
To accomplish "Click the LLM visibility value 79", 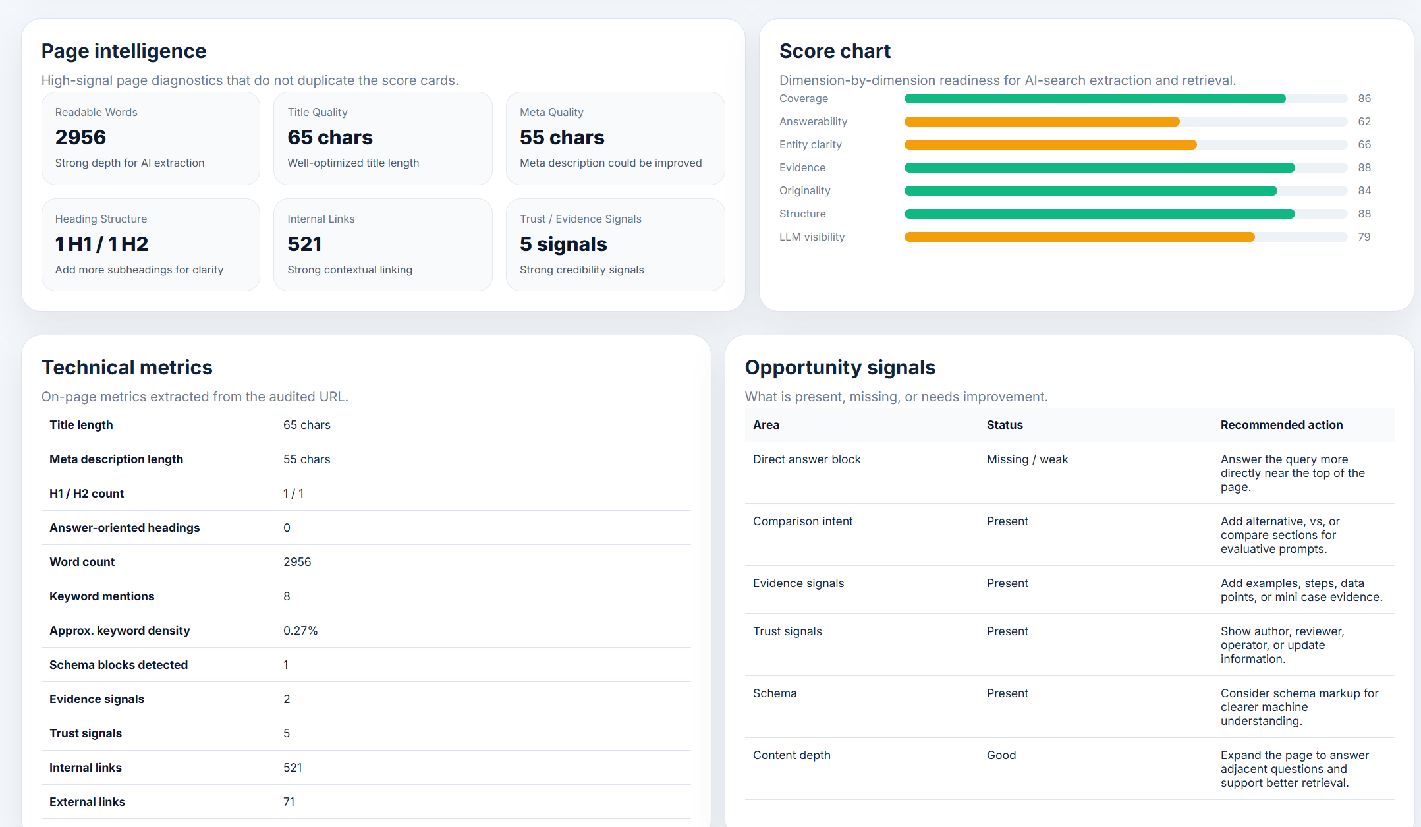I will (1364, 237).
